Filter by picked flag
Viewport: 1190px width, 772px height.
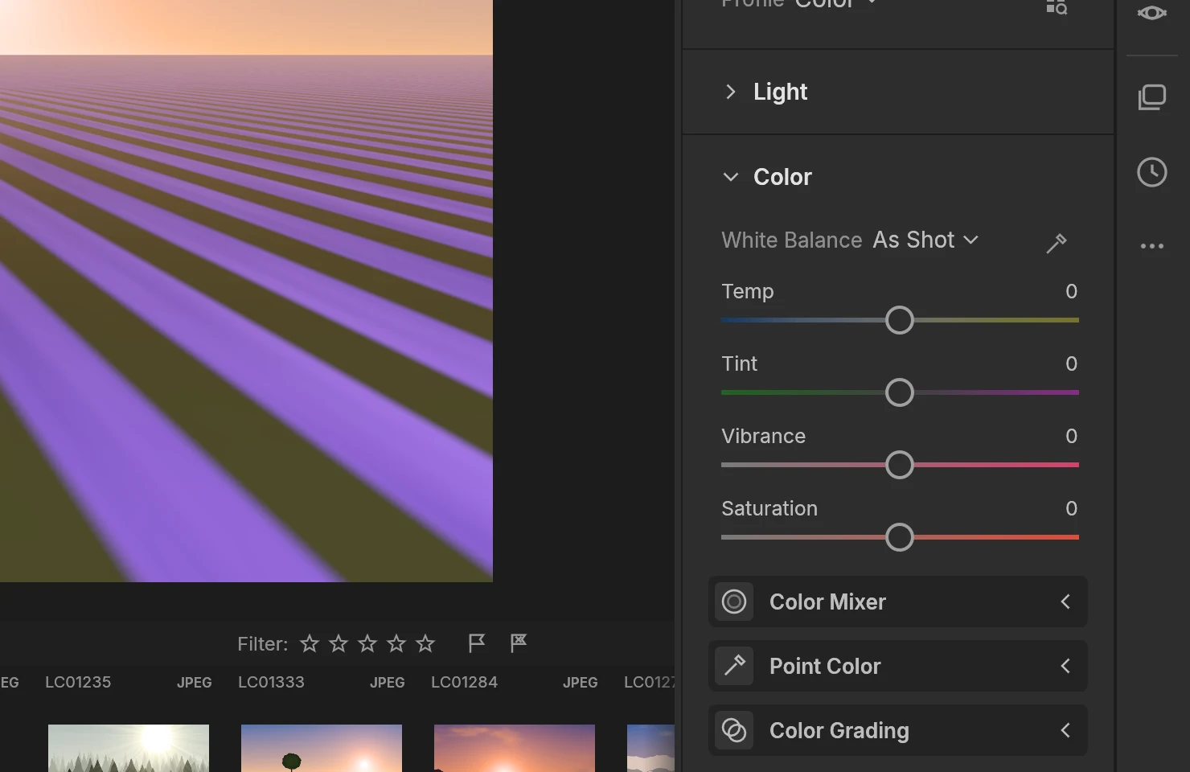pyautogui.click(x=477, y=643)
